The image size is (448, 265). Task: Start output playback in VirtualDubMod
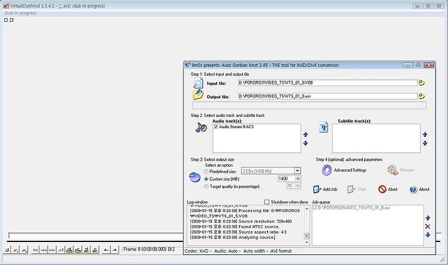pyautogui.click(x=24, y=250)
